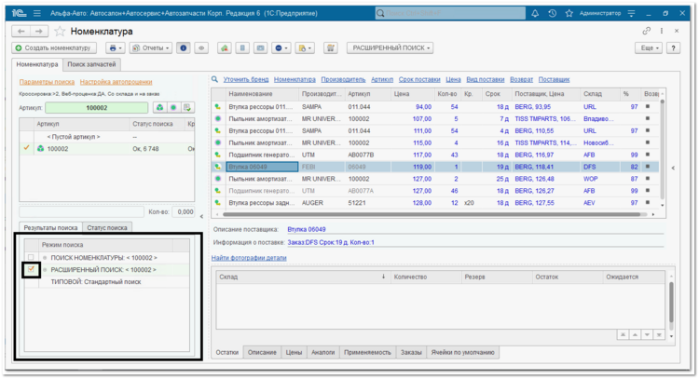The image size is (699, 379).
Task: Open the Отчеты dropdown
Action: coord(151,47)
